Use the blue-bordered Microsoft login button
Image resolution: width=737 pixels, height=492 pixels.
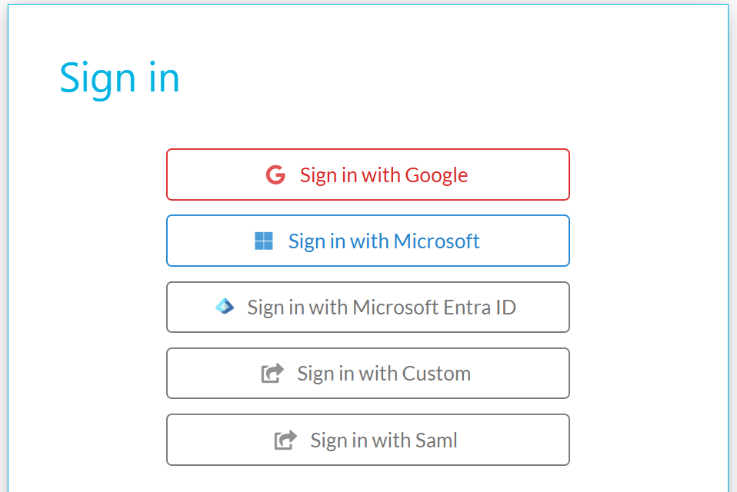(368, 241)
